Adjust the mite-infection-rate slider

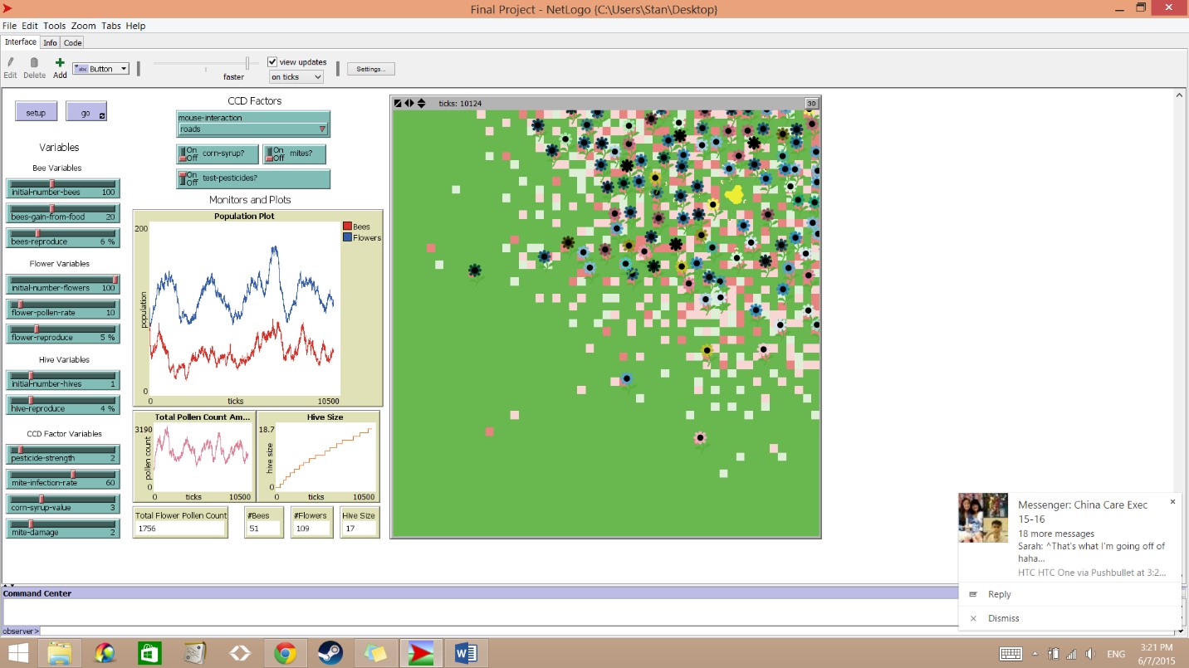73,475
